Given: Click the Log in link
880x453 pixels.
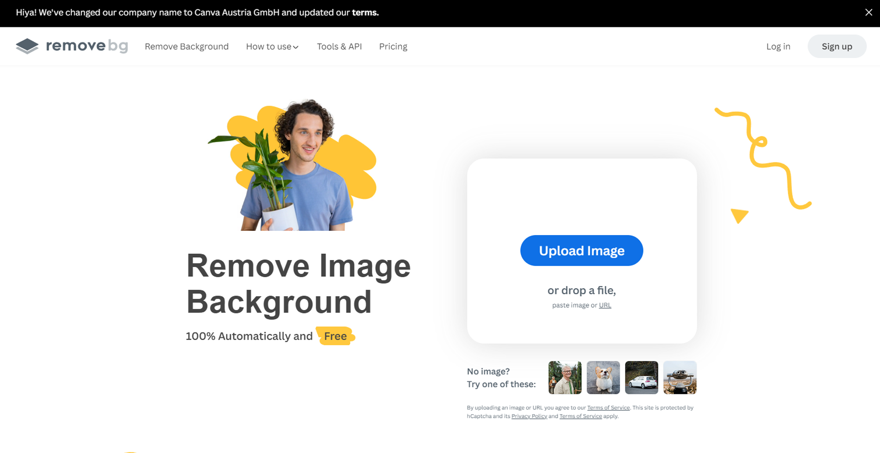Looking at the screenshot, I should 778,46.
